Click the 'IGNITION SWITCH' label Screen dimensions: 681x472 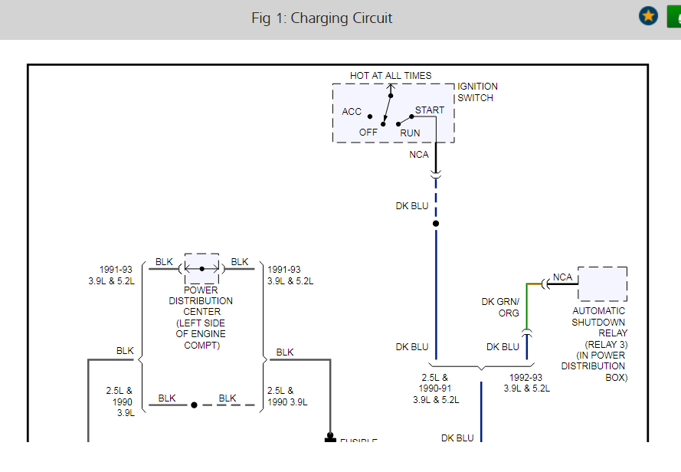pyautogui.click(x=477, y=92)
